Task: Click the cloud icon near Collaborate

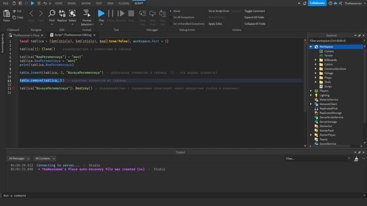Action: [x=335, y=3]
